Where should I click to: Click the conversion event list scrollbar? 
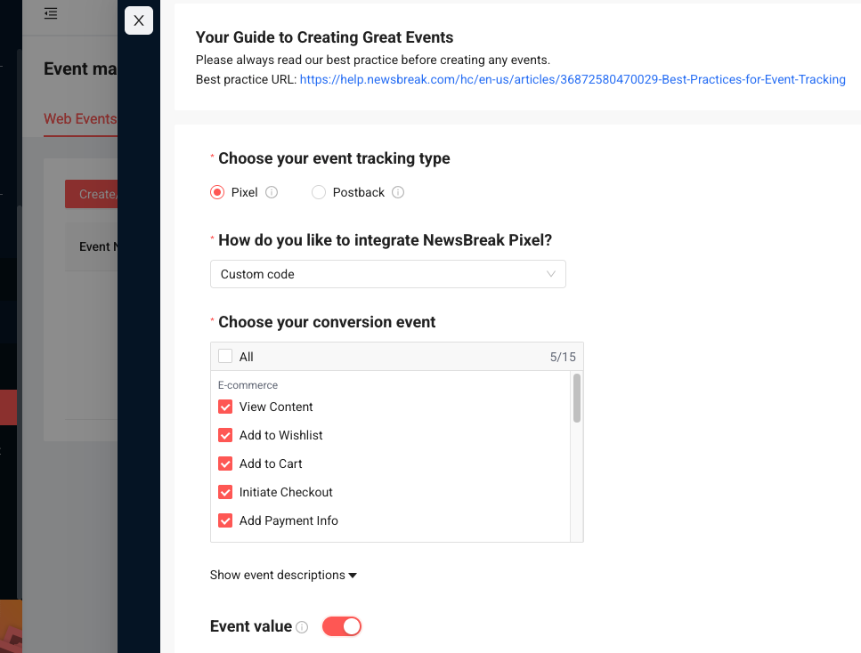click(577, 398)
